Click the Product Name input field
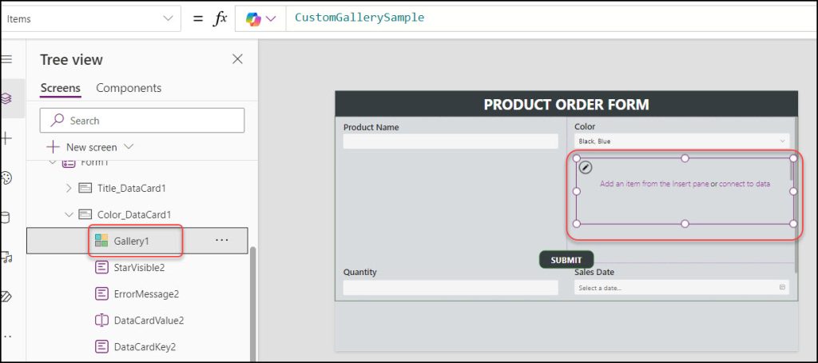Image resolution: width=818 pixels, height=363 pixels. click(x=451, y=142)
